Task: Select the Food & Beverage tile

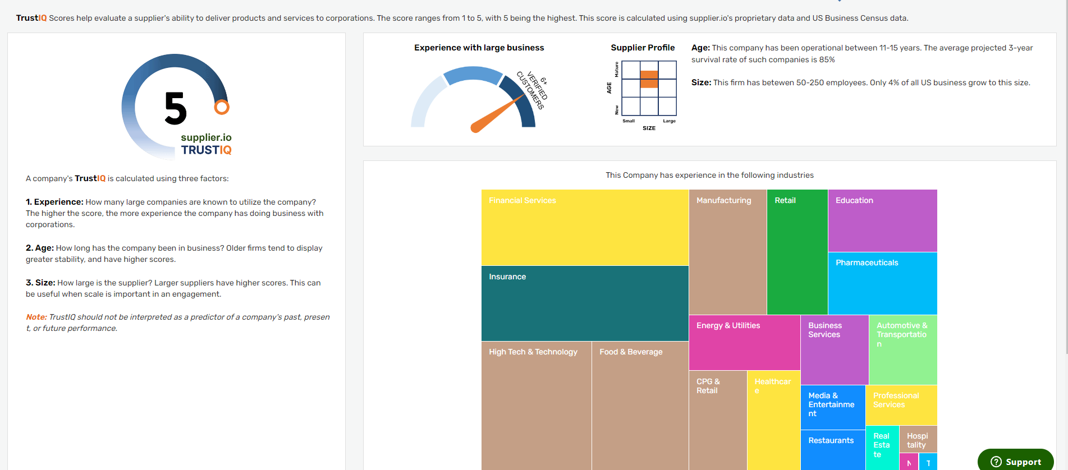Action: [640, 406]
